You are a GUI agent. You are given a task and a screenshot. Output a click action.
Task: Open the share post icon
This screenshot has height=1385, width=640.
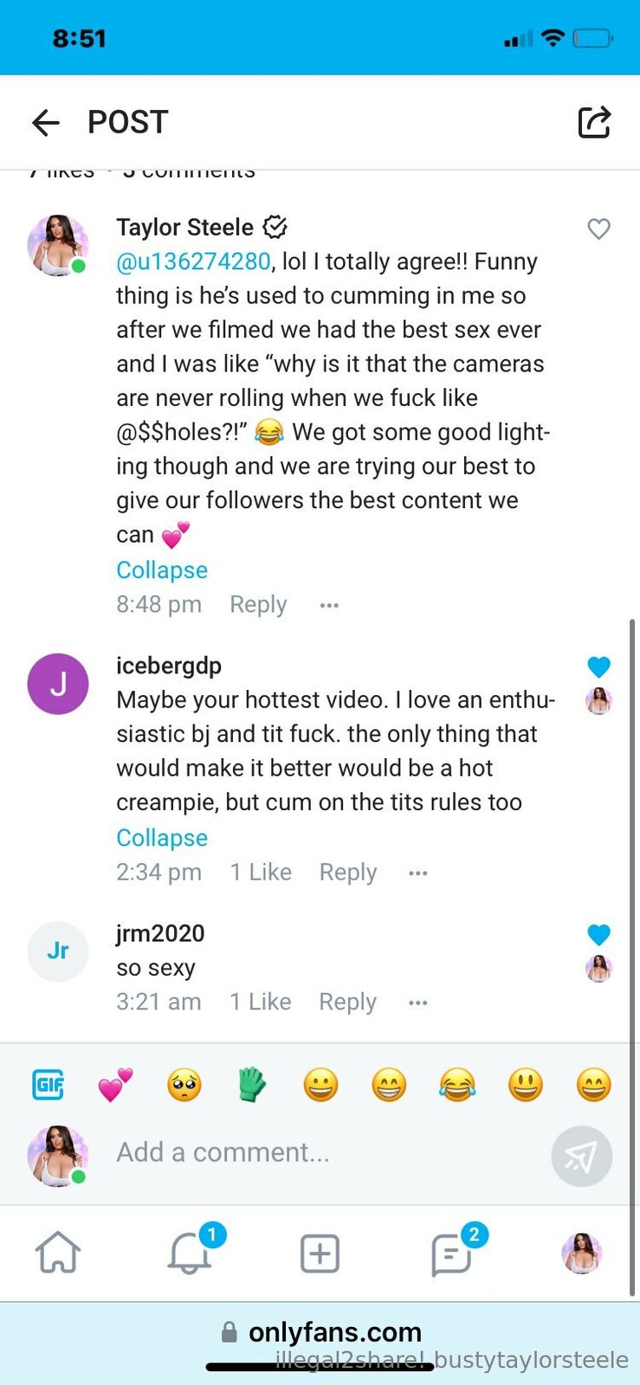click(594, 122)
